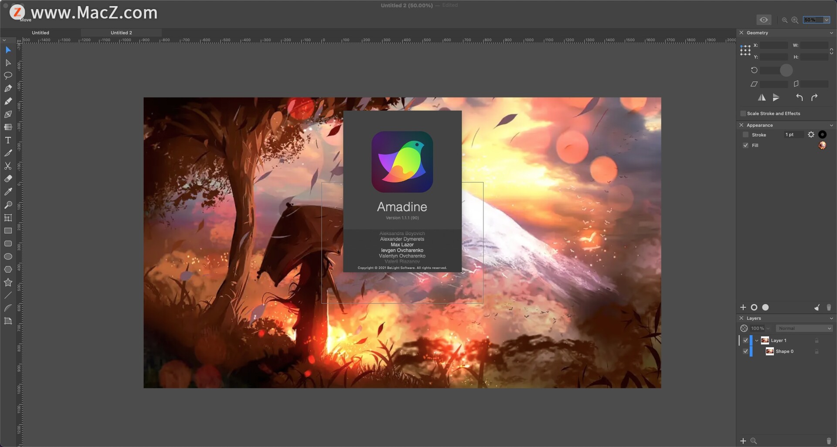The height and width of the screenshot is (447, 837).
Task: Click the fill image swatch
Action: click(x=822, y=145)
